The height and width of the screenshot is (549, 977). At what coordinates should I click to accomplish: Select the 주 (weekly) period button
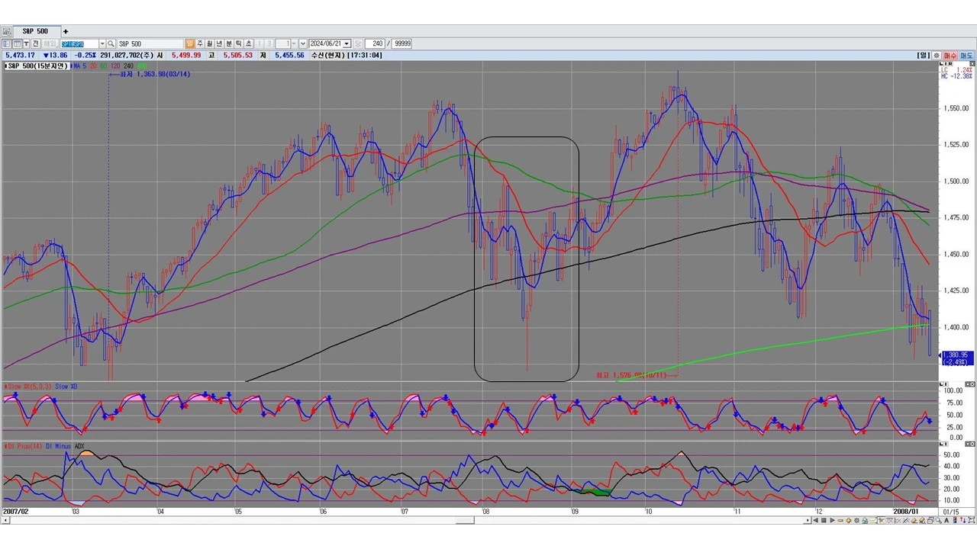click(x=200, y=44)
